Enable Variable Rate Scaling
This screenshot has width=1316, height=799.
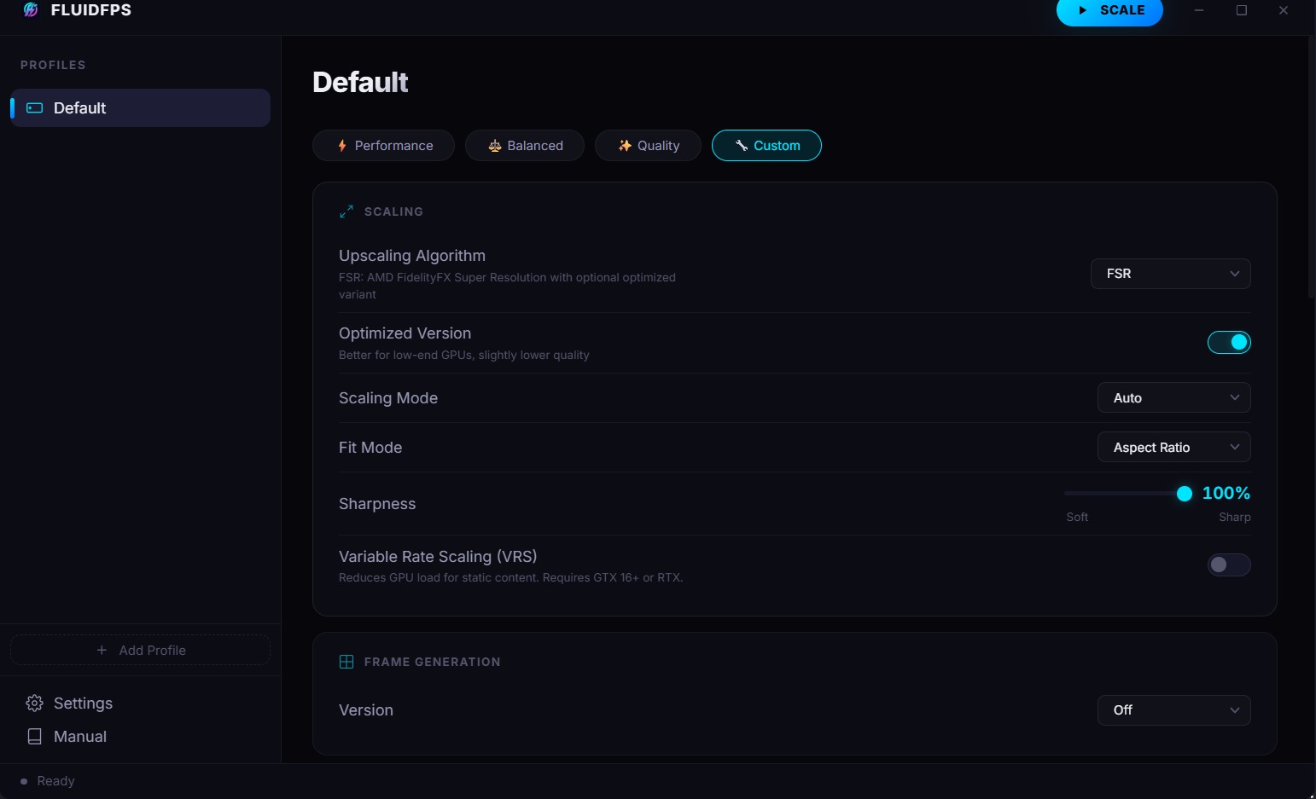(x=1229, y=565)
